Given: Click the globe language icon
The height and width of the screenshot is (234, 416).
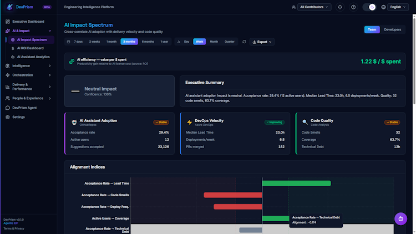Looking at the screenshot, I should tap(383, 7).
